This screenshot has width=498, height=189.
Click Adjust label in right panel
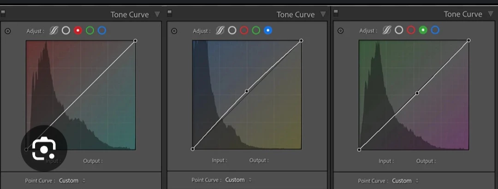click(368, 31)
